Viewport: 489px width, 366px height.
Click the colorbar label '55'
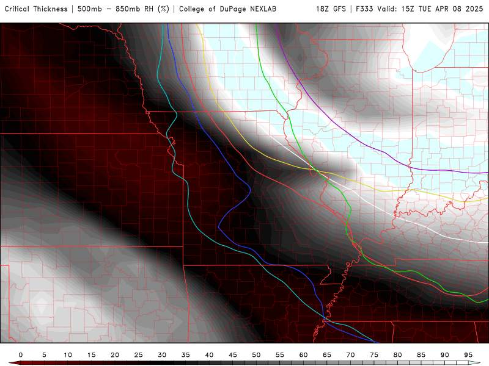coord(280,355)
